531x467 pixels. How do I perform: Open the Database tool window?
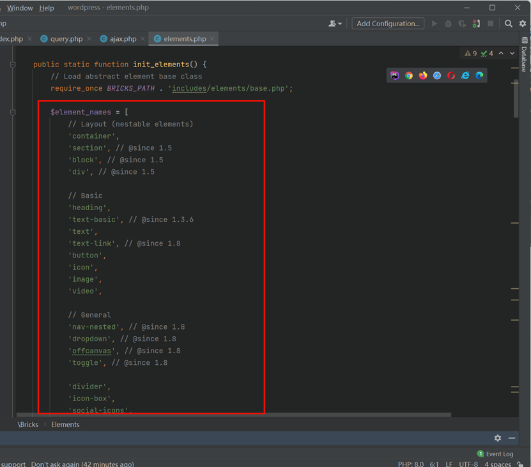pyautogui.click(x=524, y=54)
